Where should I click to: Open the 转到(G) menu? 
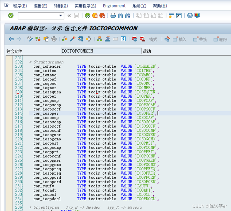point(61,6)
